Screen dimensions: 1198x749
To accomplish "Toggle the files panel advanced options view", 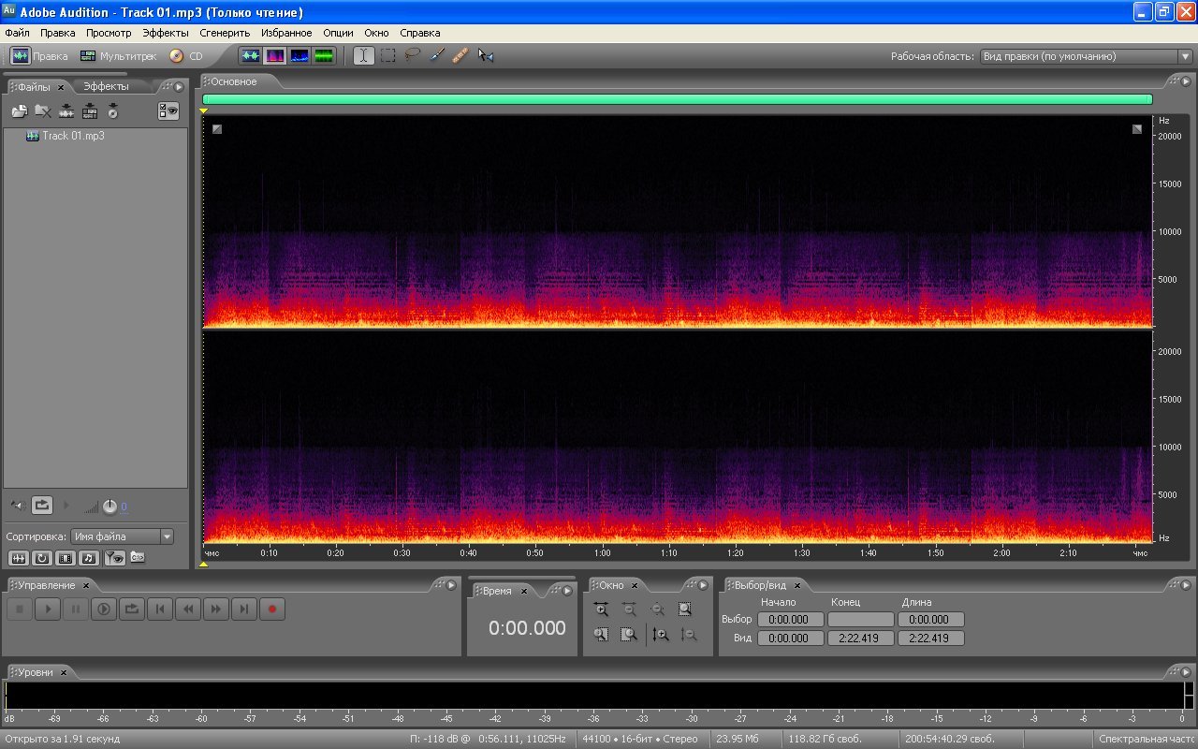I will pos(168,111).
